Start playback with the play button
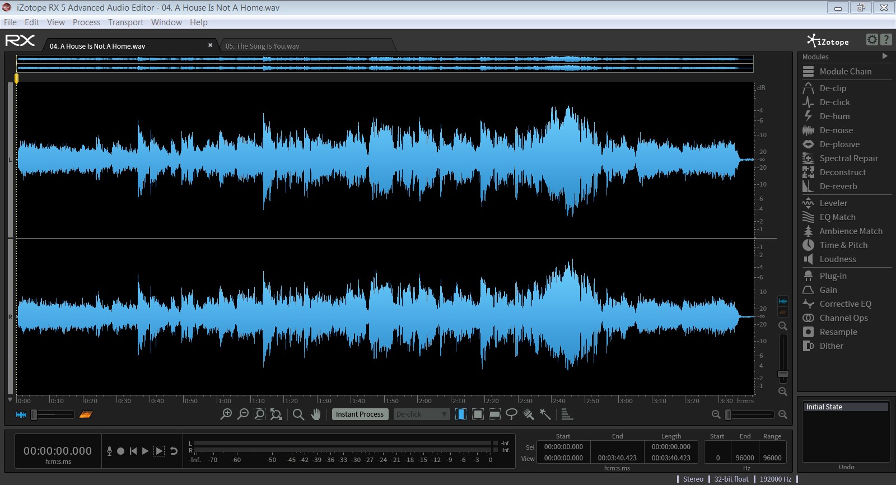This screenshot has width=896, height=485. [x=146, y=451]
